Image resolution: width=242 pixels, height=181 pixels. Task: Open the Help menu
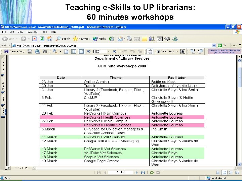tap(53, 32)
